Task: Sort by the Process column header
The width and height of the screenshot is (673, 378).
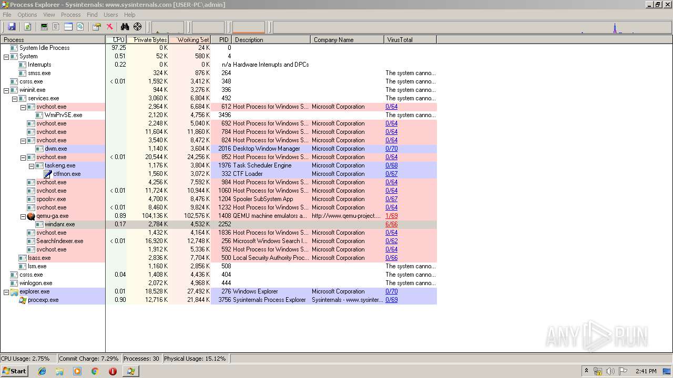Action: [53, 39]
